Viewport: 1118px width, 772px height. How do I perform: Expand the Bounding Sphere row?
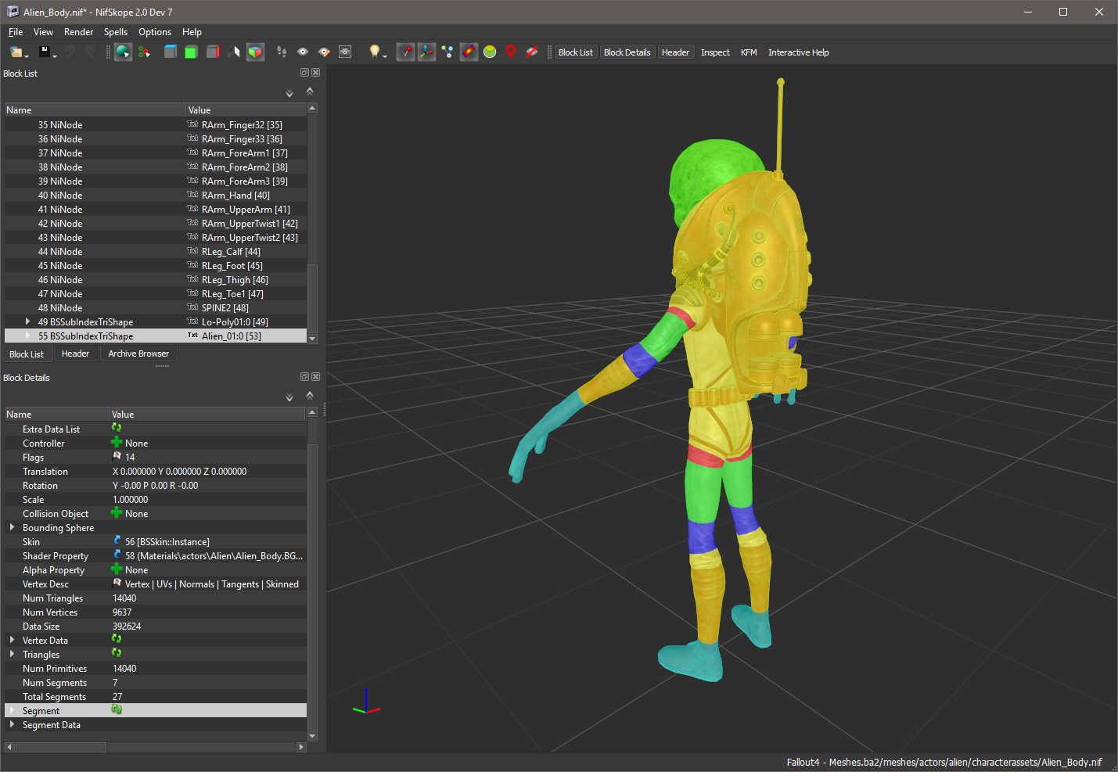tap(12, 527)
